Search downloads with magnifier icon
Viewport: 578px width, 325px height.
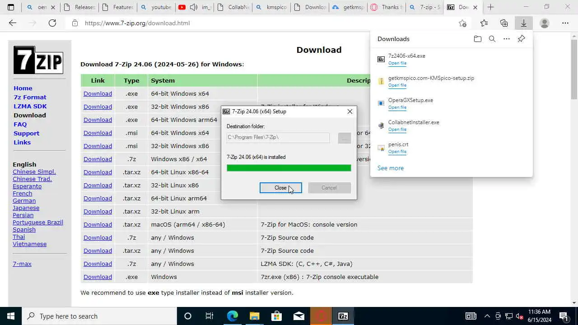pyautogui.click(x=492, y=39)
